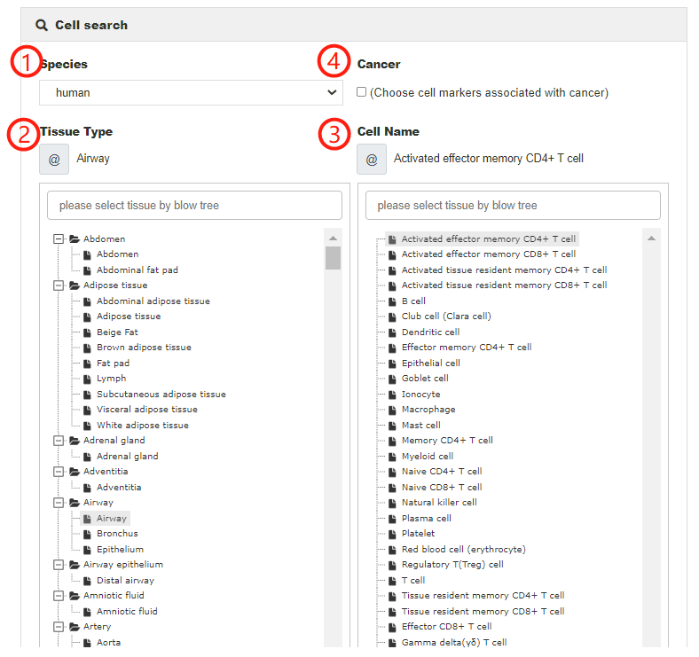The image size is (699, 657).
Task: Select the Aorta tissue entry
Action: [108, 642]
